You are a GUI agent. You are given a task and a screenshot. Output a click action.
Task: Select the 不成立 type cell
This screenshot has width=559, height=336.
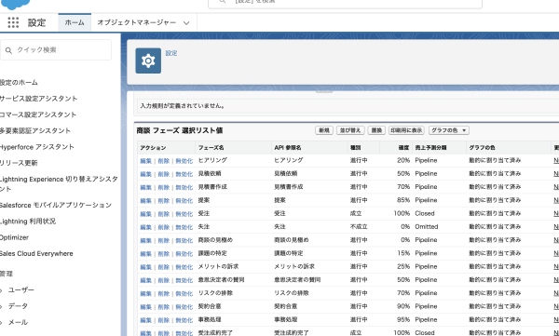(359, 226)
